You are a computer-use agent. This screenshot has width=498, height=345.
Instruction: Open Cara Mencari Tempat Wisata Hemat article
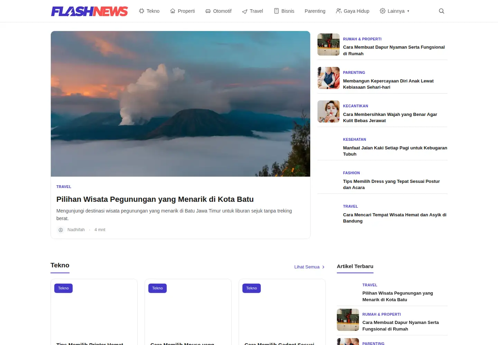click(395, 218)
